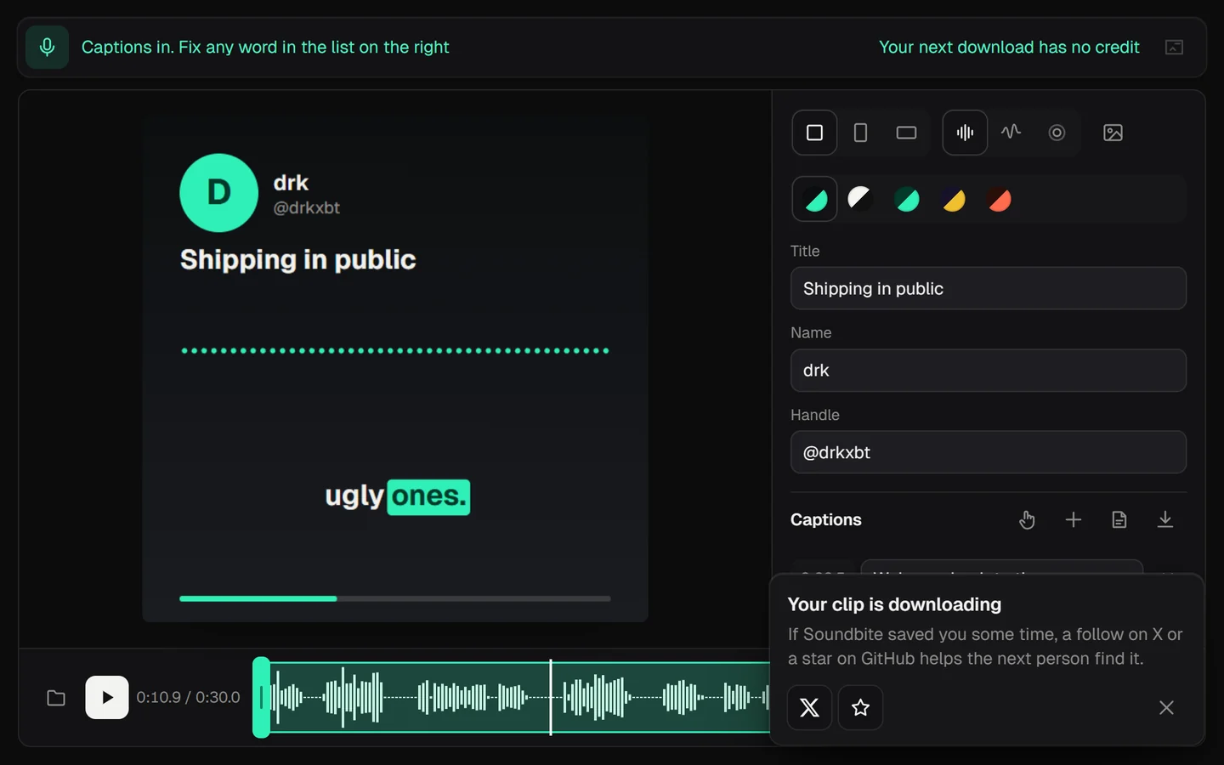Screen dimensions: 1224x765
Task: Click the small frame icon beside the credit notice
Action: (x=1174, y=48)
